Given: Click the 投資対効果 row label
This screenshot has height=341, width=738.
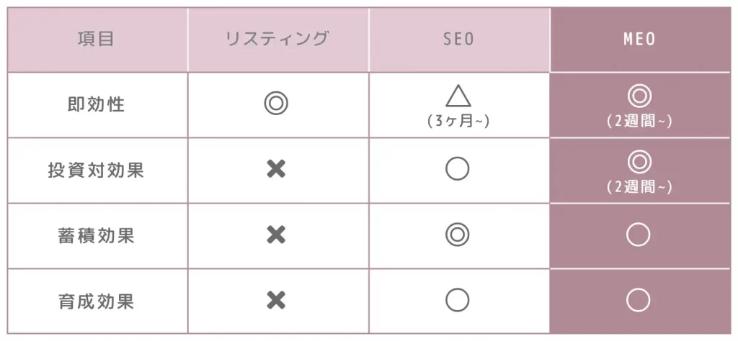Looking at the screenshot, I should 97,170.
